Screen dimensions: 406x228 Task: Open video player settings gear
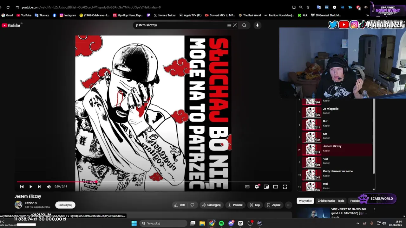tap(257, 187)
